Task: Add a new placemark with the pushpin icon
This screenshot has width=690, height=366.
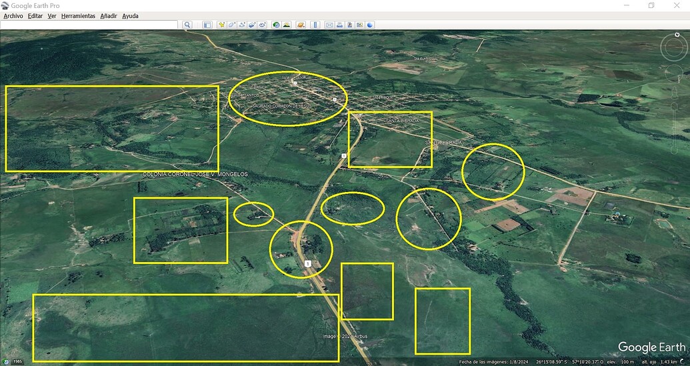Action: pyautogui.click(x=222, y=25)
